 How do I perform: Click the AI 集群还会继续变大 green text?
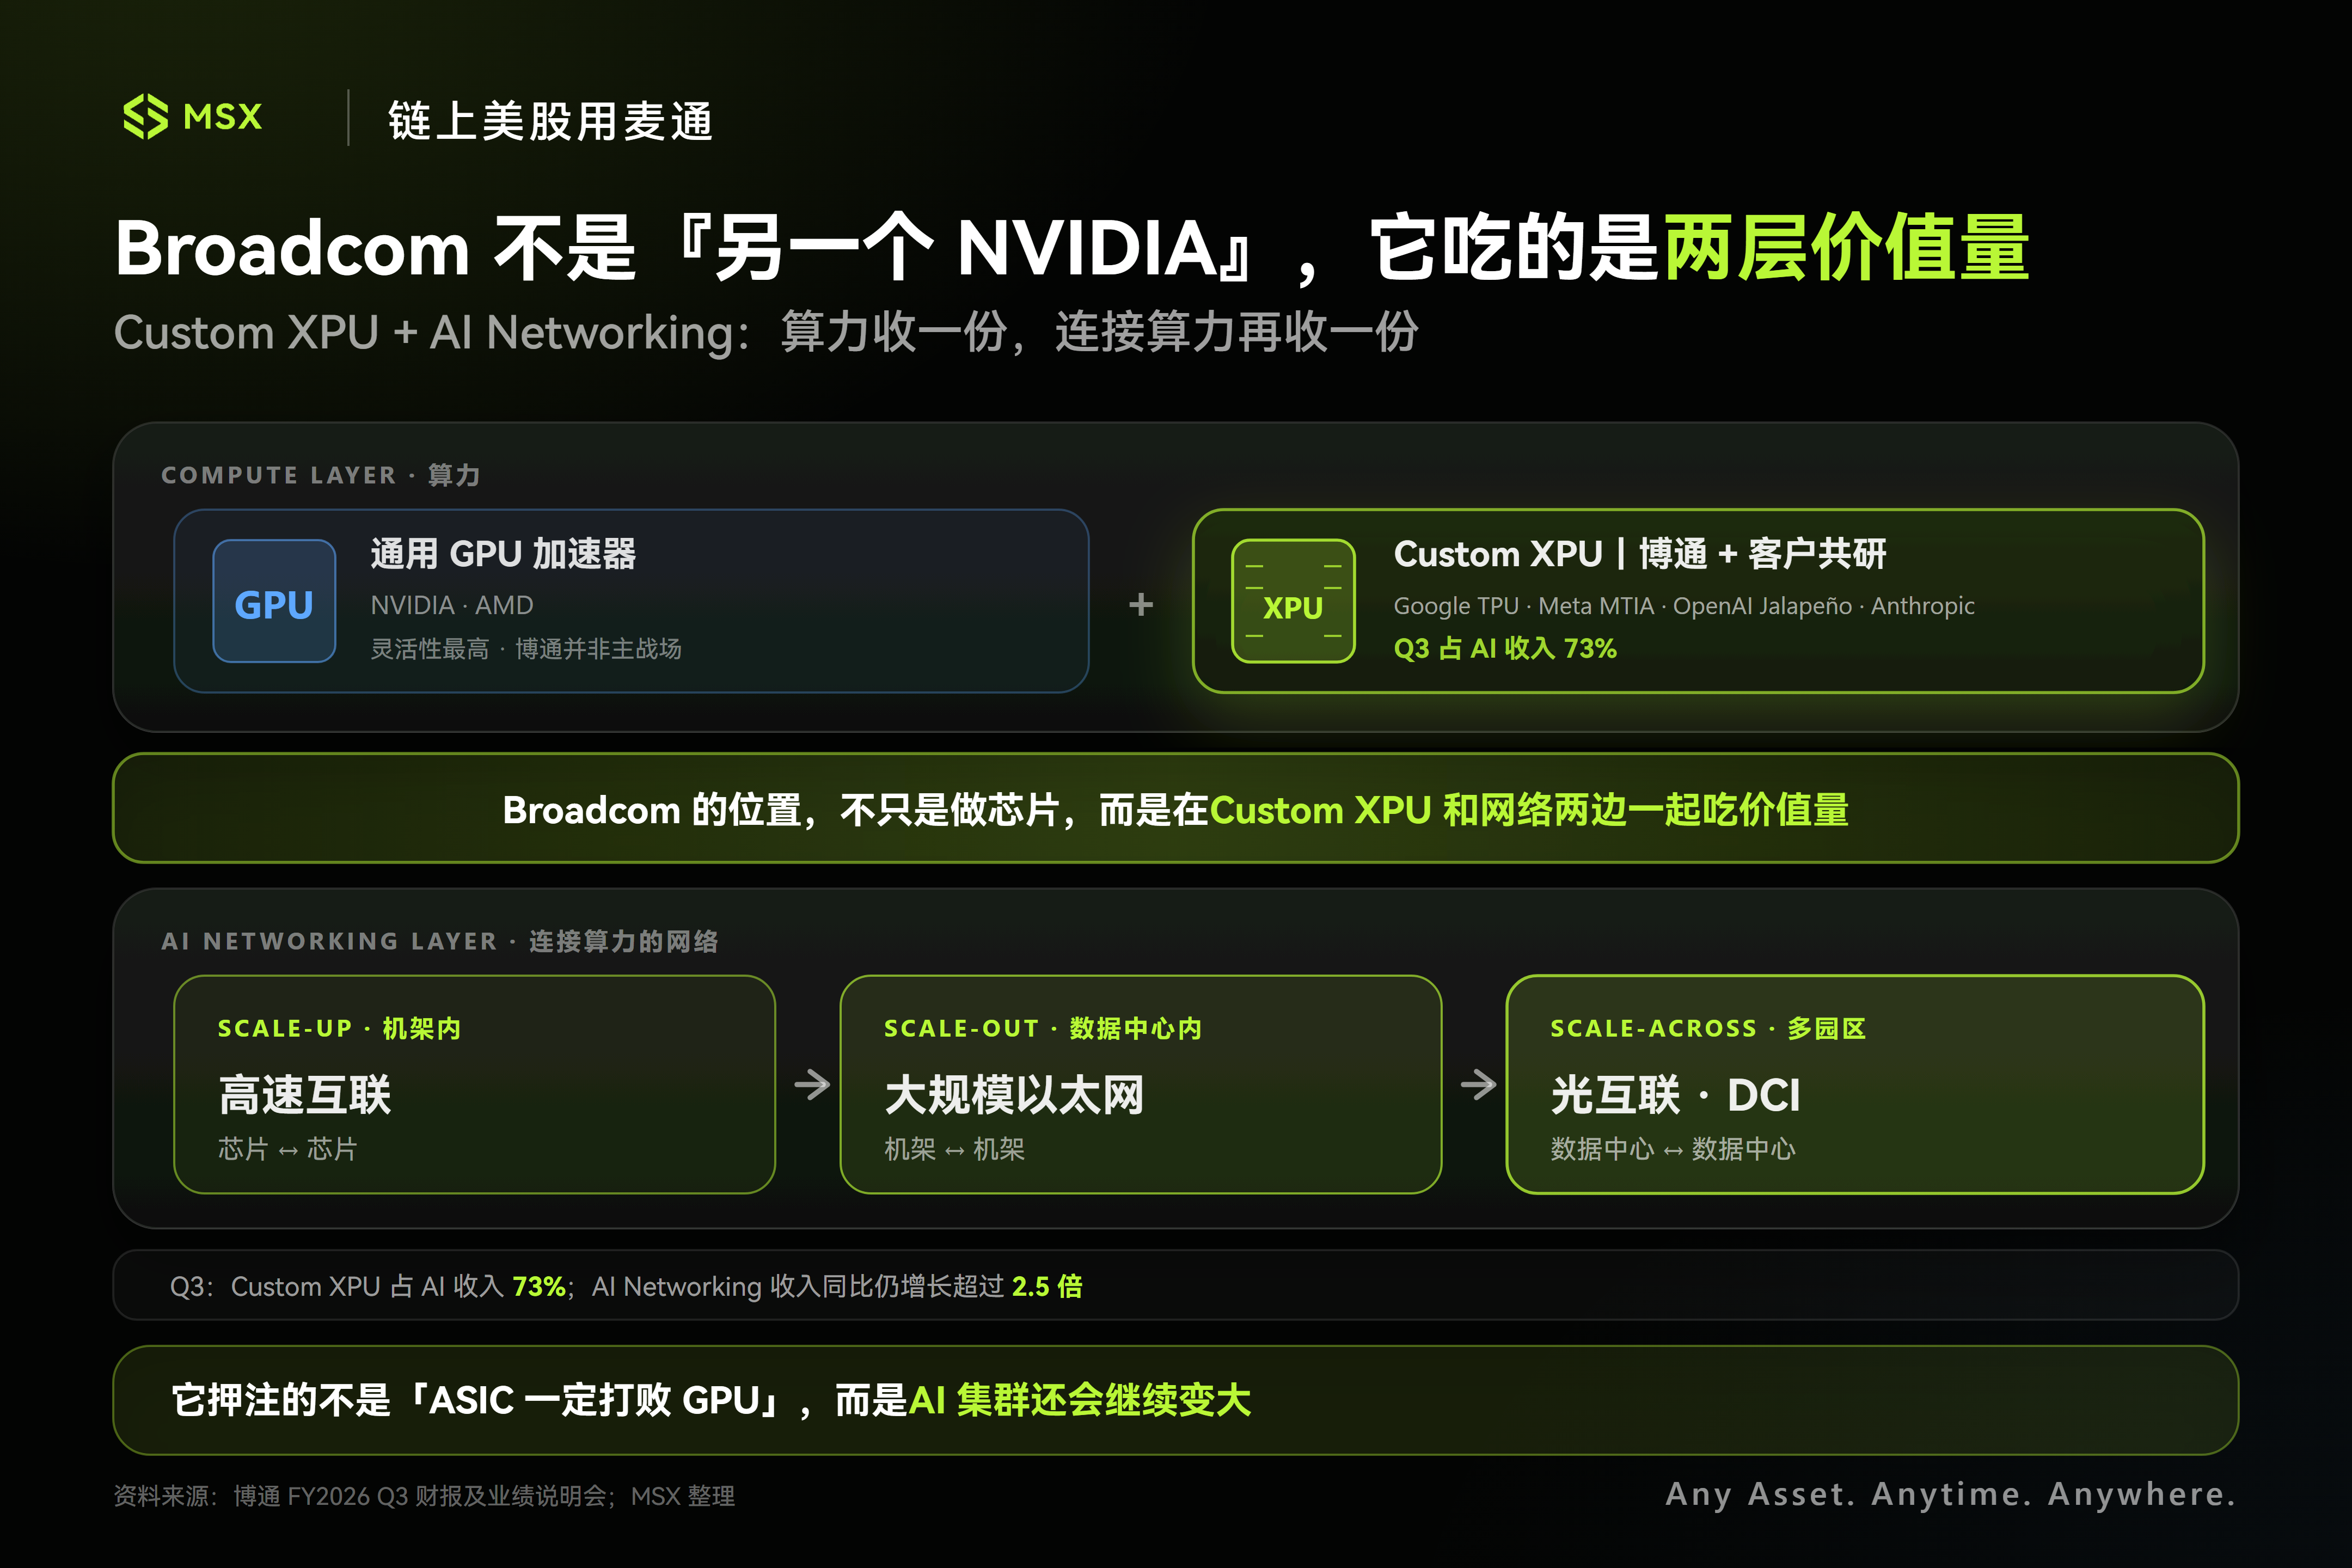(x=1080, y=1400)
